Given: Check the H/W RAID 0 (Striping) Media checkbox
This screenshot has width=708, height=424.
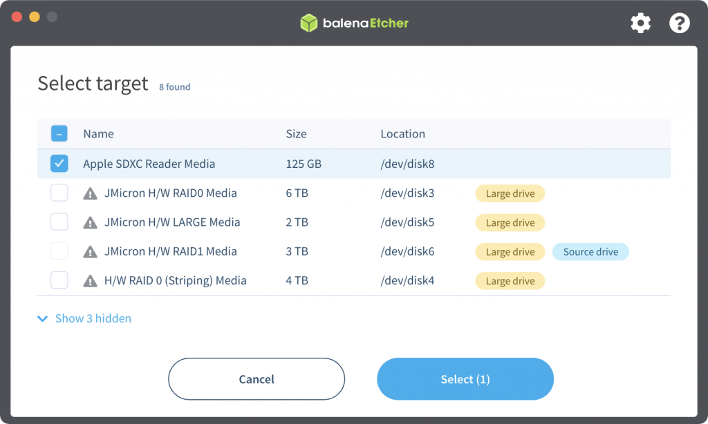Looking at the screenshot, I should [59, 280].
